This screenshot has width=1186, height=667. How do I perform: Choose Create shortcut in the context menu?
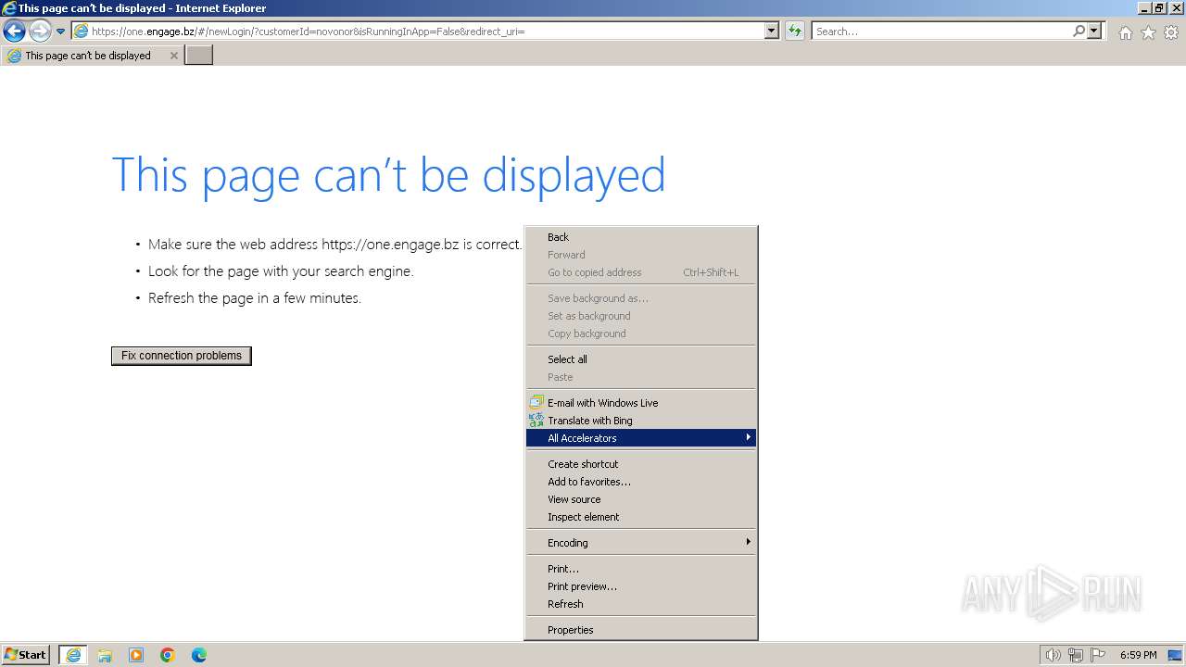(x=641, y=464)
